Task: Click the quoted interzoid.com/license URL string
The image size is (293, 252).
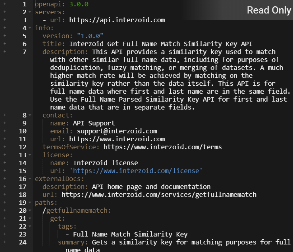Action: point(136,171)
